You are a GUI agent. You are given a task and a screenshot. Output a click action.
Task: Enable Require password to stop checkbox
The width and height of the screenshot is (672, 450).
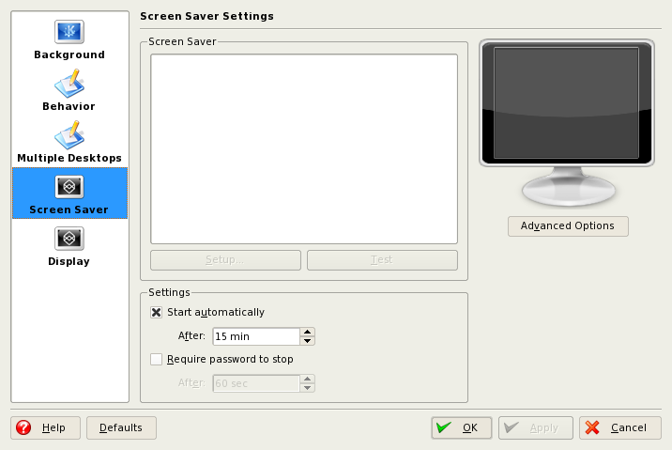[157, 359]
